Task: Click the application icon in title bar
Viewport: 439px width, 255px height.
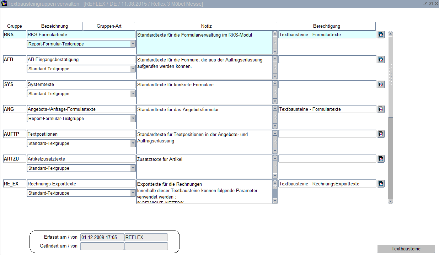Action: [4, 4]
